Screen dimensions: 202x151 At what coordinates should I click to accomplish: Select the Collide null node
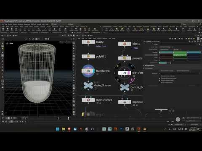(x=125, y=87)
